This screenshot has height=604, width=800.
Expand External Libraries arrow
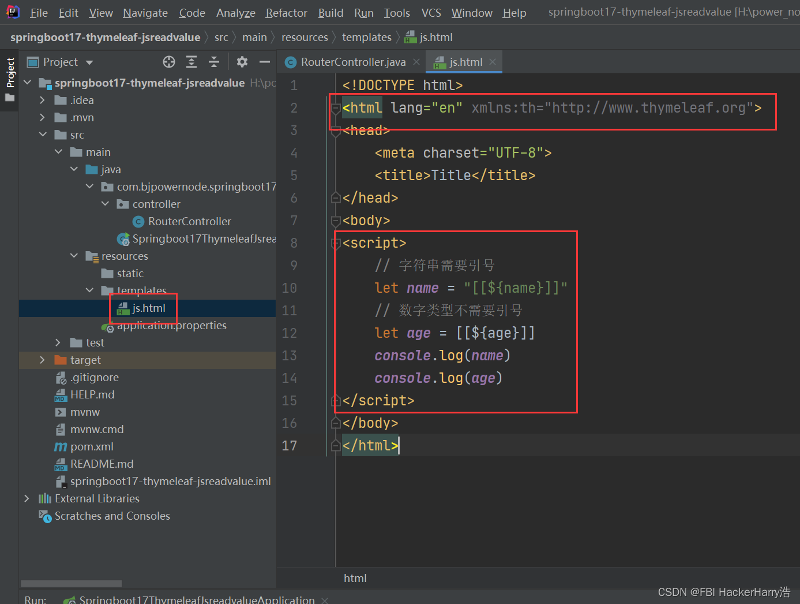[x=27, y=498]
